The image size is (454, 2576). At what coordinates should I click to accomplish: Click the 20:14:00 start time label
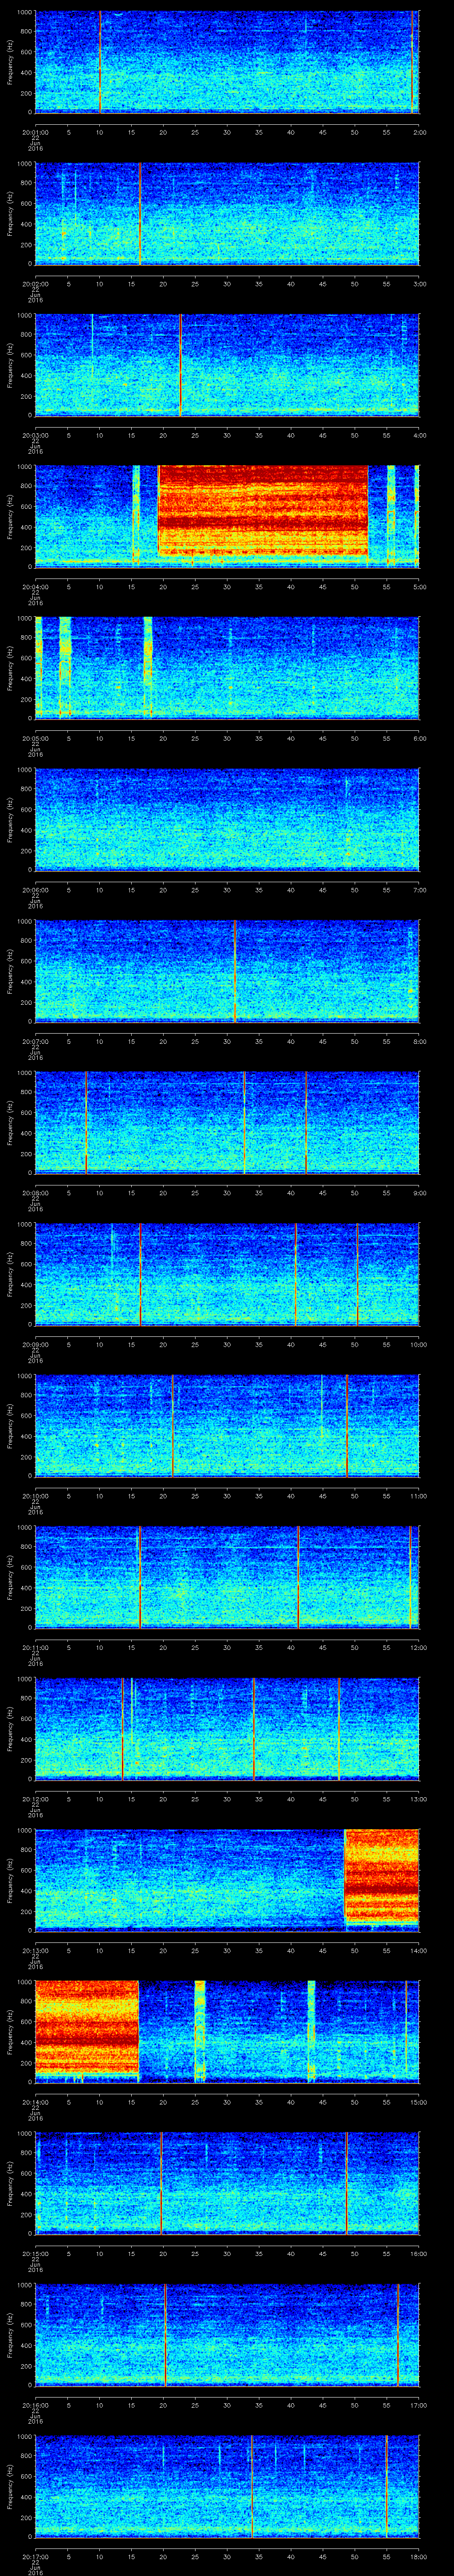35,2102
